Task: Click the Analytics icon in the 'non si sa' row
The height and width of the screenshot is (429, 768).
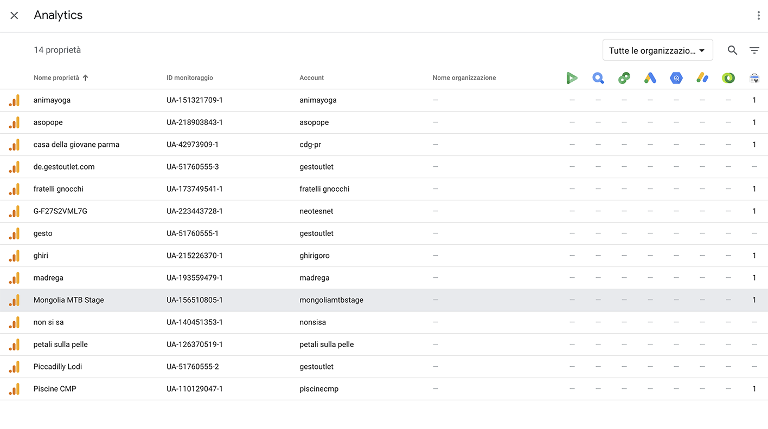Action: point(14,322)
